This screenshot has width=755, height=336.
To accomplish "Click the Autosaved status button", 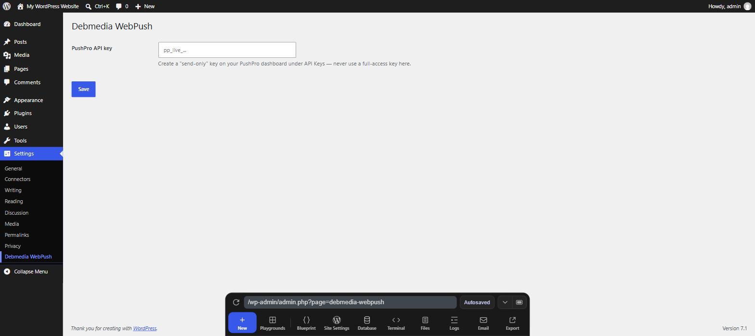I will coord(477,302).
